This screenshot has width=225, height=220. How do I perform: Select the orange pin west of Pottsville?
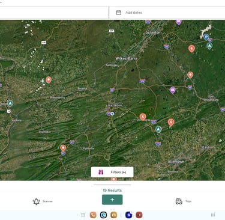pos(63,148)
